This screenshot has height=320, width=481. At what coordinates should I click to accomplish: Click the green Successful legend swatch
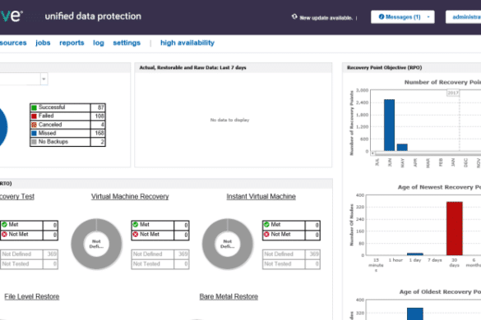pyautogui.click(x=34, y=107)
